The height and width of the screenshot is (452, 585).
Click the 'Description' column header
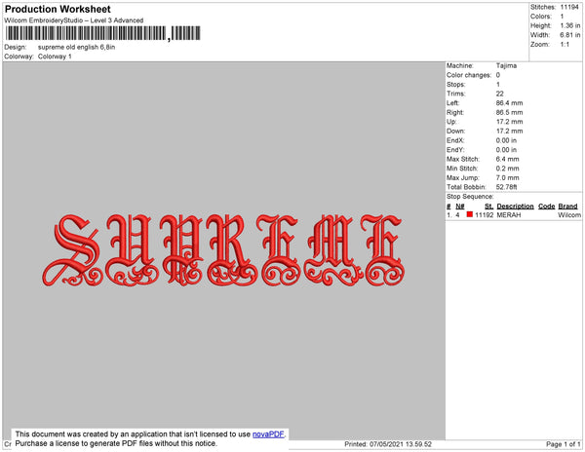click(x=515, y=207)
